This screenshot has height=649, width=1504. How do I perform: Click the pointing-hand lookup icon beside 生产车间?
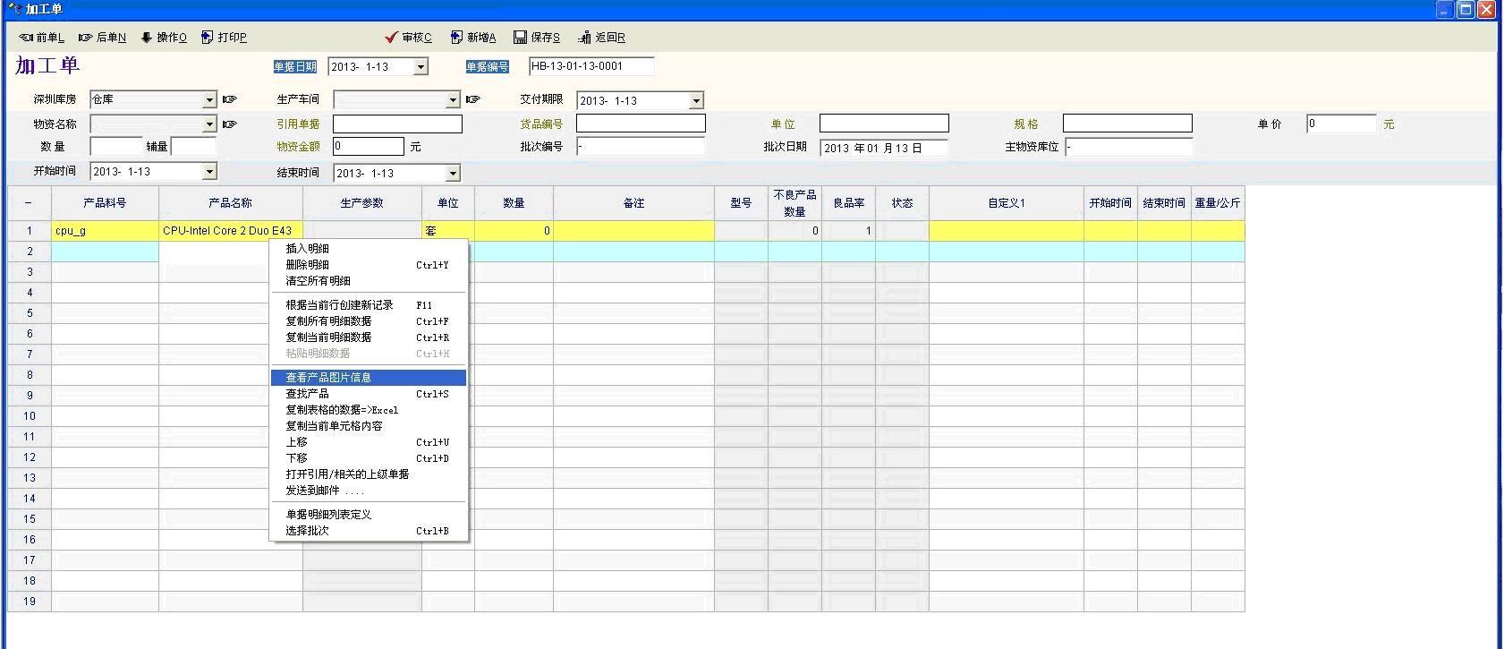(x=473, y=99)
